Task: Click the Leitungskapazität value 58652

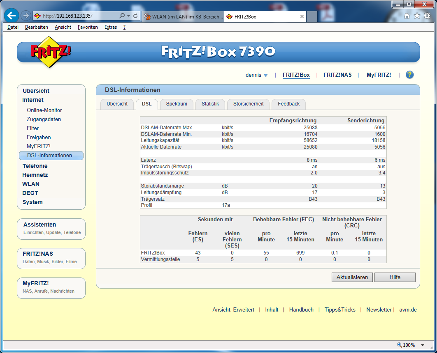Action: tap(311, 140)
